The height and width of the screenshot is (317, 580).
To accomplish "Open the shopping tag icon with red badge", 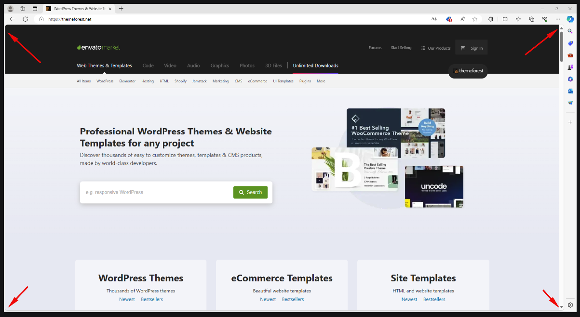I will coord(449,19).
